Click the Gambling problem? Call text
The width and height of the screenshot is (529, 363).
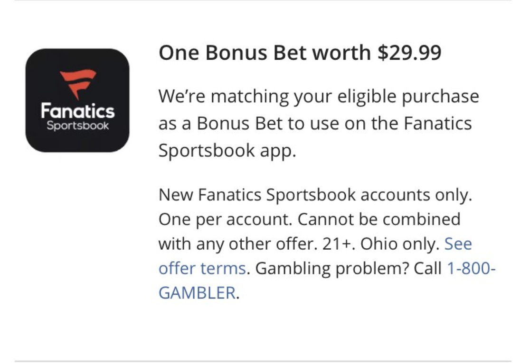348,268
